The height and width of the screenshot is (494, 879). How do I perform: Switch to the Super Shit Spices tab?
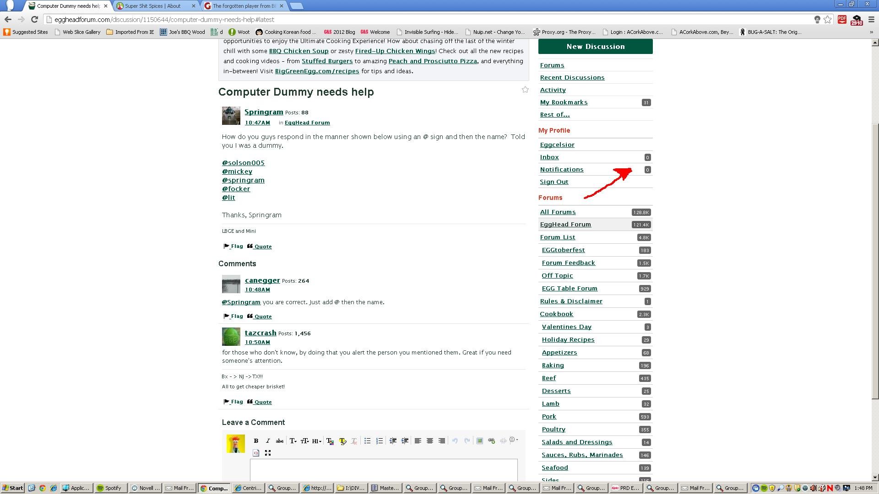[153, 6]
